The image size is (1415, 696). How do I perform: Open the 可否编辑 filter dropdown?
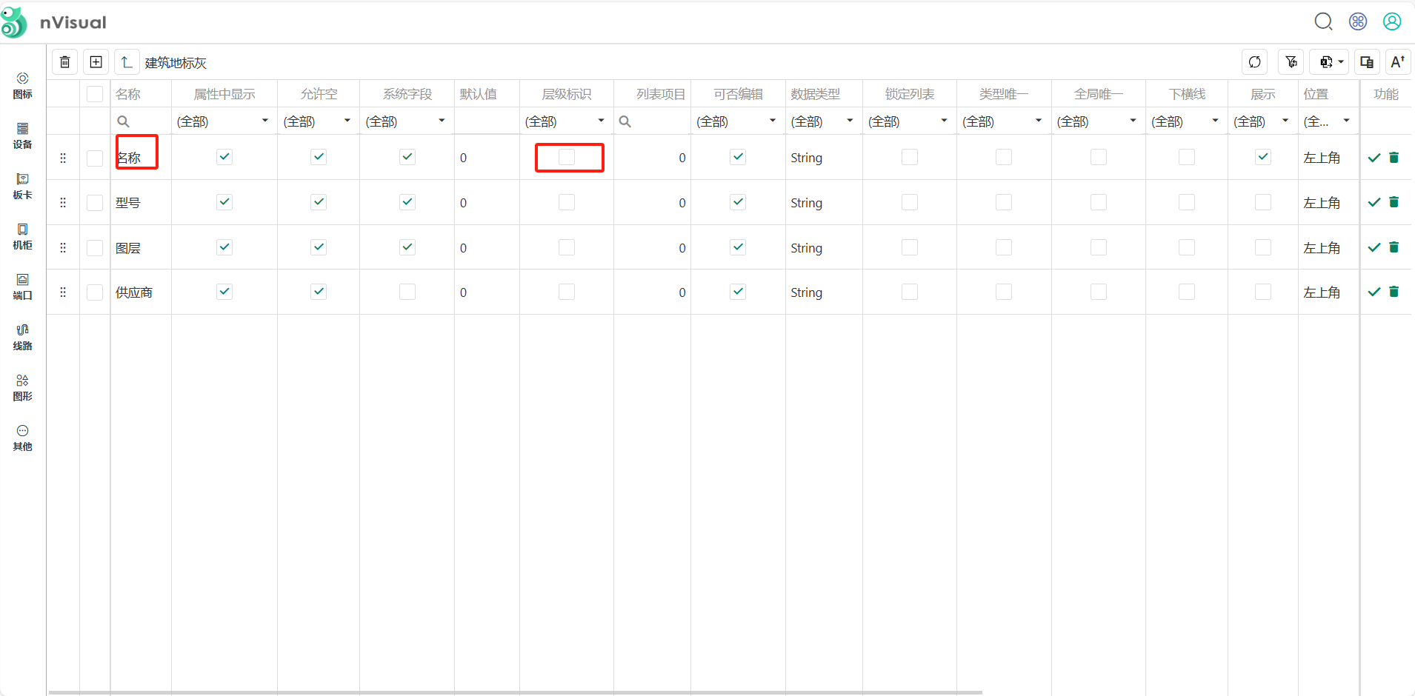738,121
